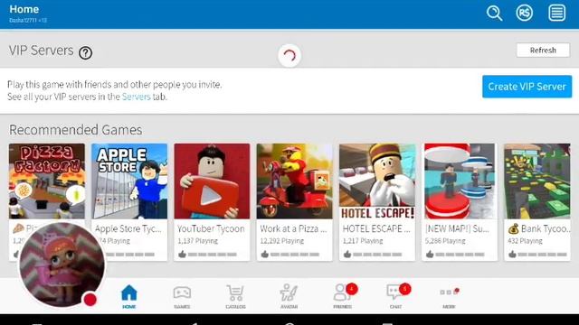Open Apple Store Tycoon thumbnail
The width and height of the screenshot is (579, 325).
pos(129,181)
